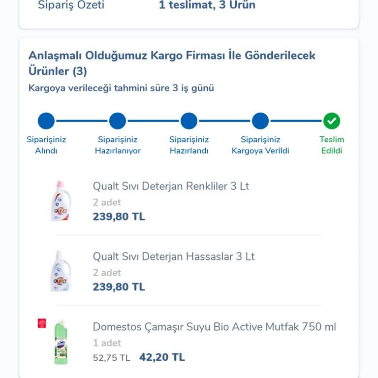
Task: Click the Teslim Edildi status label
Action: (332, 145)
